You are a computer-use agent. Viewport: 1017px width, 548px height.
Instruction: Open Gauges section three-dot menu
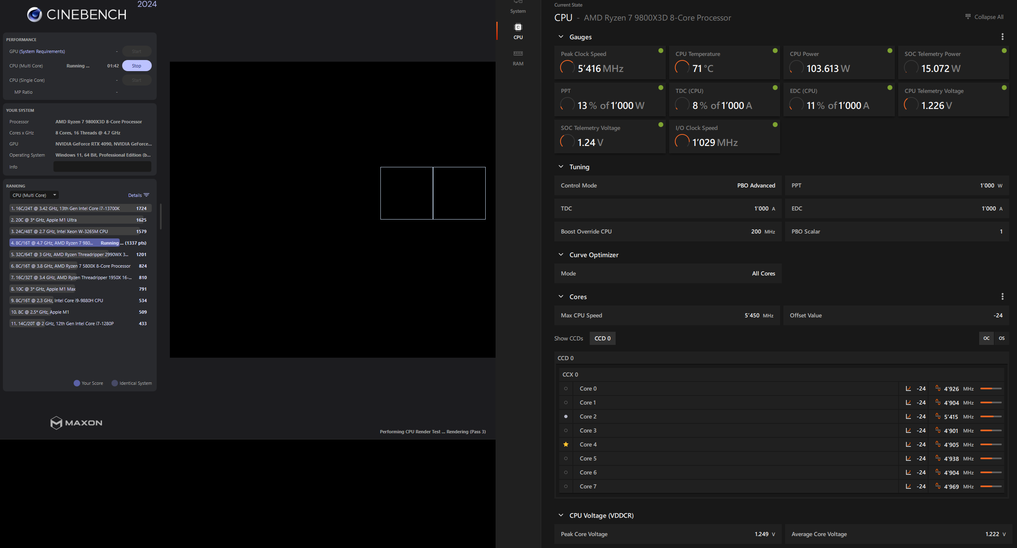[1002, 37]
